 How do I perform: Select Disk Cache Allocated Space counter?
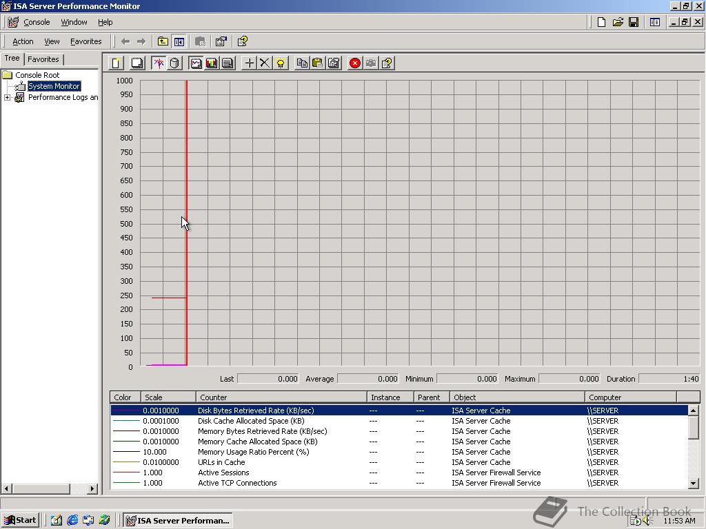click(399, 421)
